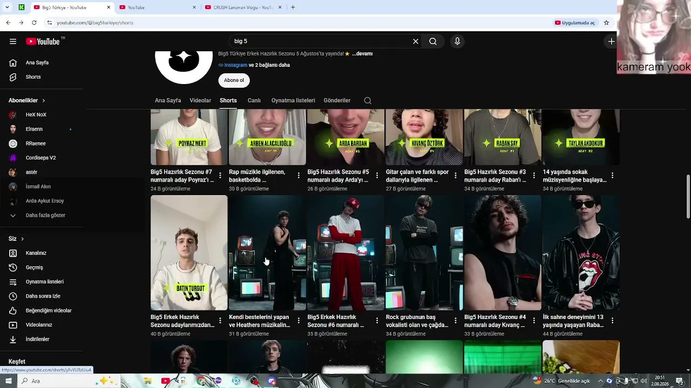Open Daha sonra izle in the sidebar
Image resolution: width=691 pixels, height=388 pixels.
43,296
